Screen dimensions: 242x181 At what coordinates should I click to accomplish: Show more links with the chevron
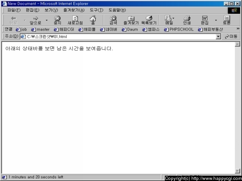coord(238,29)
